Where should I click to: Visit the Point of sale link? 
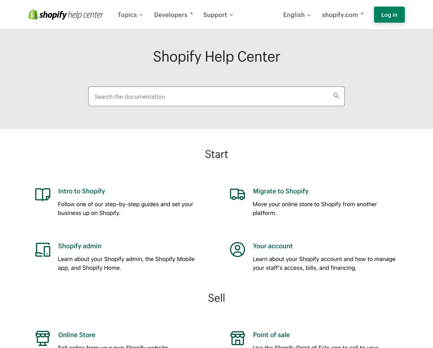pos(271,335)
